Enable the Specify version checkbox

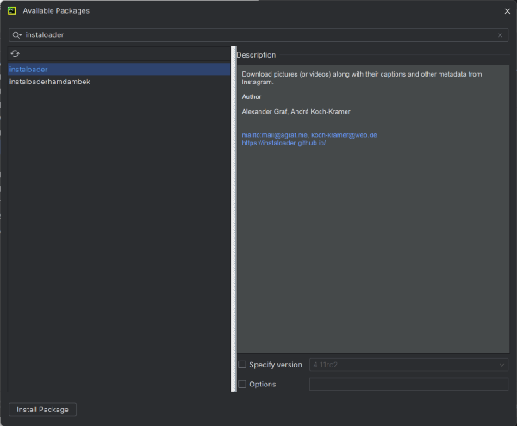click(x=242, y=365)
